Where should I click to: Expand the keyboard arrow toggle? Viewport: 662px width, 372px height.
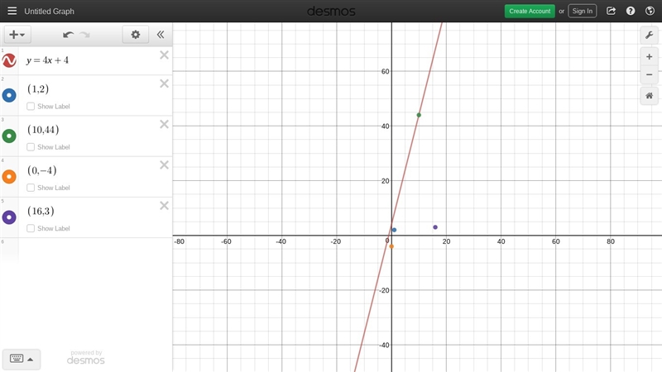point(31,360)
